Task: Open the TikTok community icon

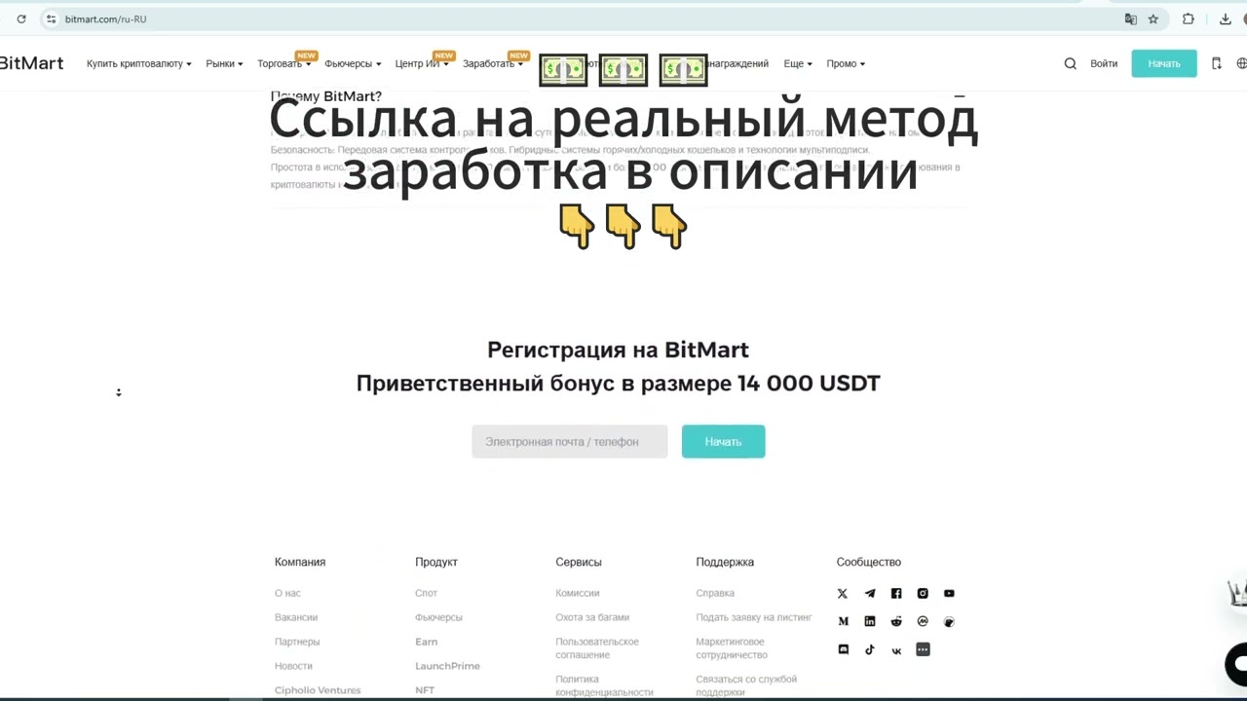Action: click(870, 649)
